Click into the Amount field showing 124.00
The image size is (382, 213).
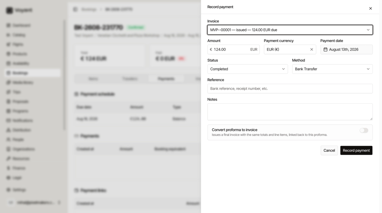(x=233, y=50)
